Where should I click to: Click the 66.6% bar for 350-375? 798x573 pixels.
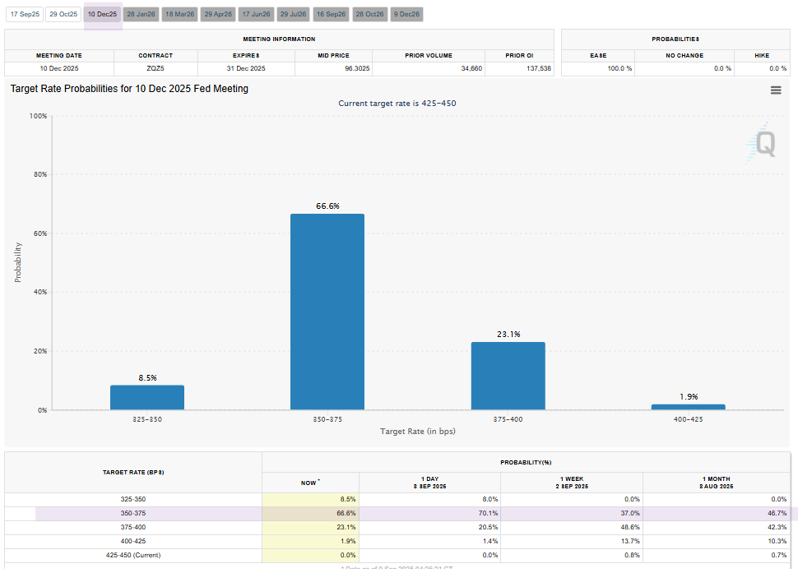pos(327,312)
